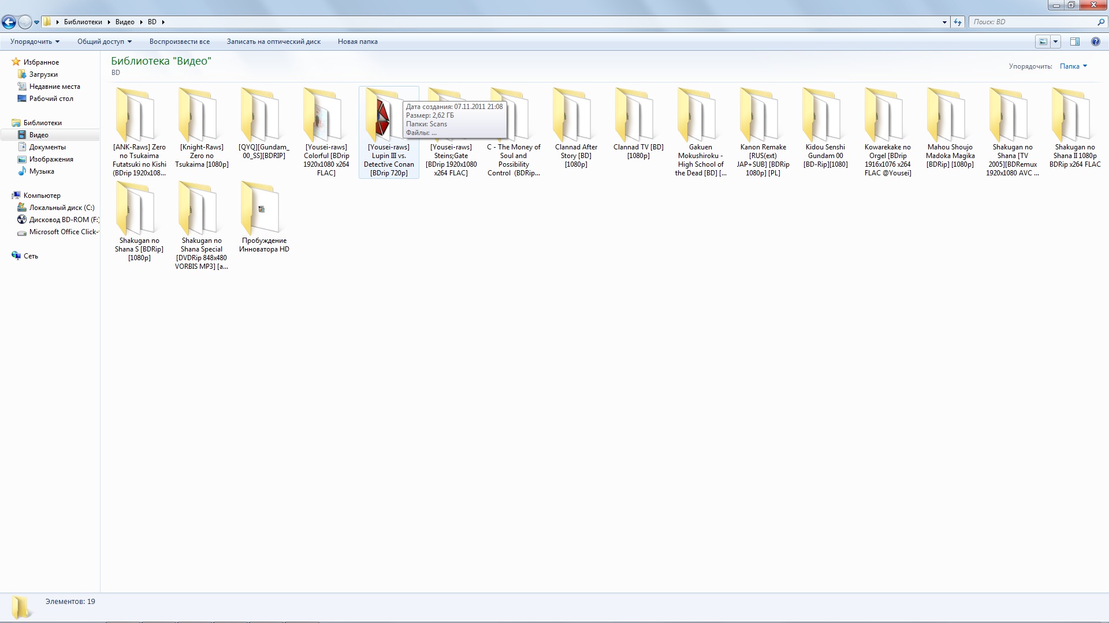Select 'Kowarekake no Orgel' folder

(888, 132)
